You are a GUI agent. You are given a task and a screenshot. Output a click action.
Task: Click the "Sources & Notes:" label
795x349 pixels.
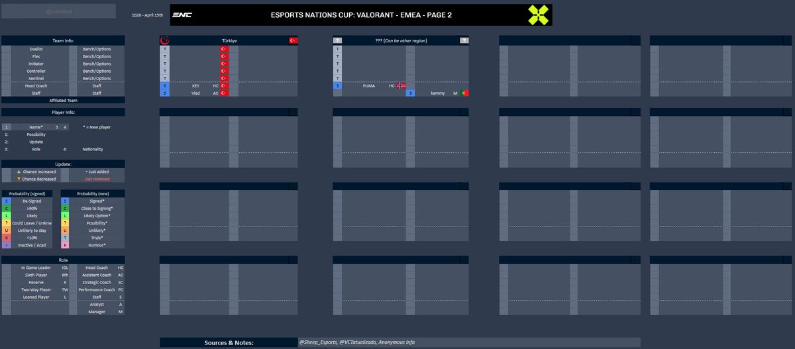(x=229, y=342)
